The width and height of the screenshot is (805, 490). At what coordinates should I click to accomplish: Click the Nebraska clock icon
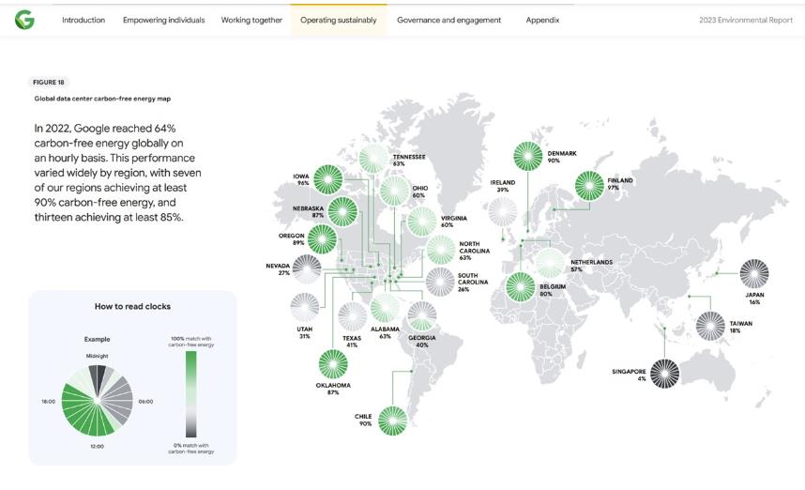[x=342, y=211]
